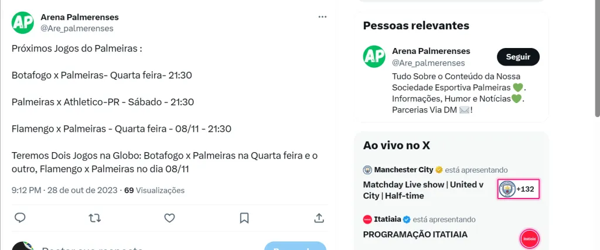Open Manchester City host name
The height and width of the screenshot is (250, 600).
pyautogui.click(x=404, y=170)
